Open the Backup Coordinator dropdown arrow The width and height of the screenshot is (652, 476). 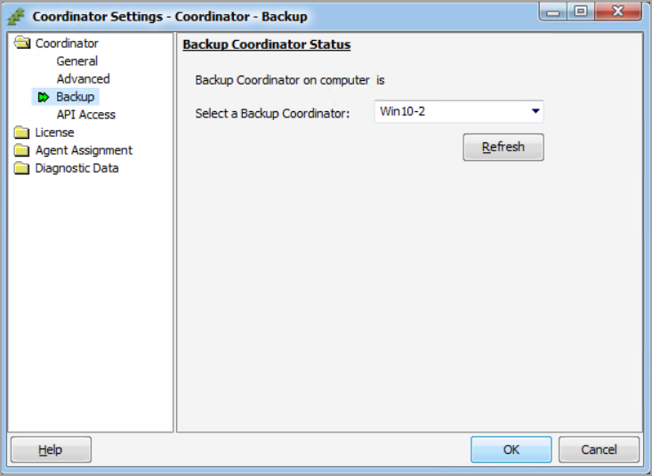click(535, 111)
